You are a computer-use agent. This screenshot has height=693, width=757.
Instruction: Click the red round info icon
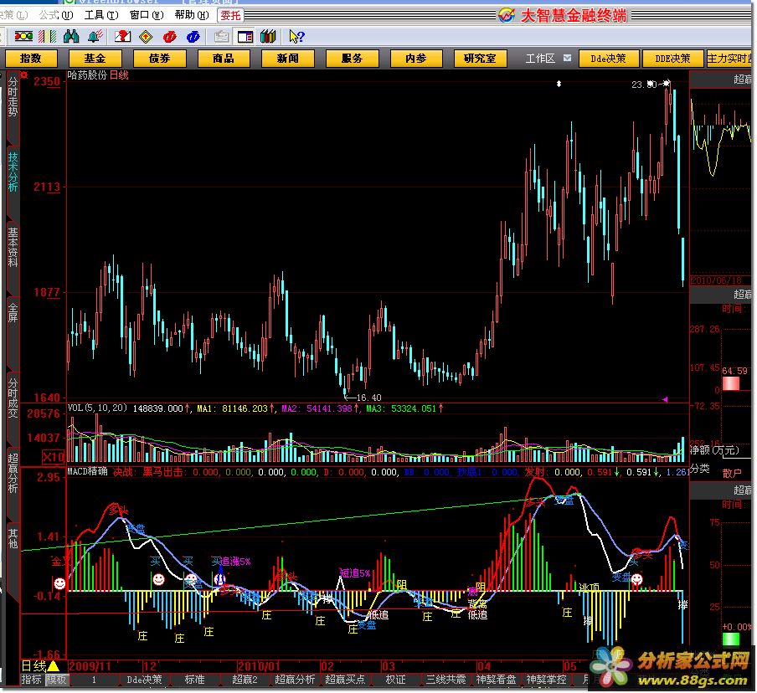pyautogui.click(x=169, y=37)
